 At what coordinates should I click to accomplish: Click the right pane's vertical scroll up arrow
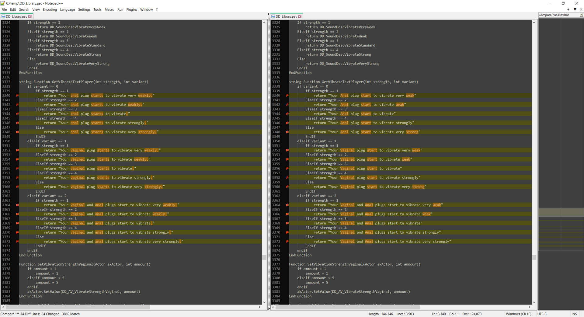(x=534, y=23)
